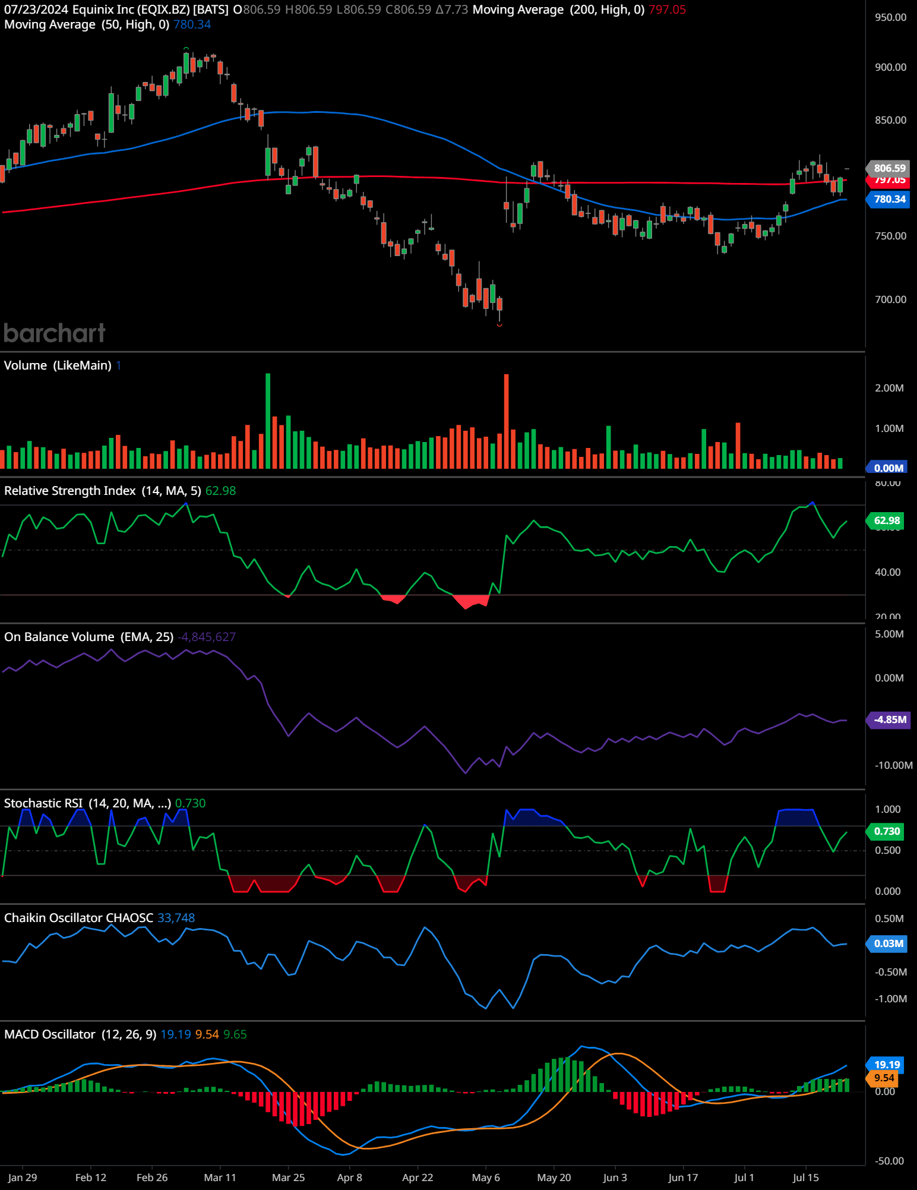
Task: Click the Feb 12 date label
Action: (x=91, y=1178)
